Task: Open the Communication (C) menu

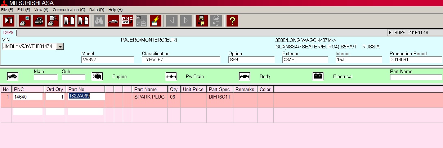Action: tap(69, 10)
